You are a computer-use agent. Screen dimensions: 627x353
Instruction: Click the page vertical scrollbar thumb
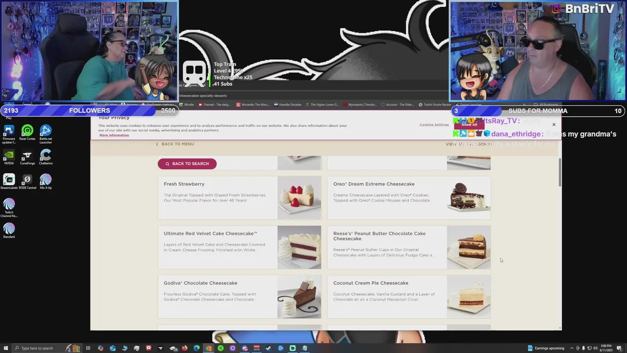[x=559, y=173]
